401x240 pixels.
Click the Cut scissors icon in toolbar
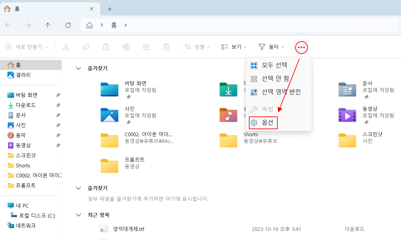66,47
